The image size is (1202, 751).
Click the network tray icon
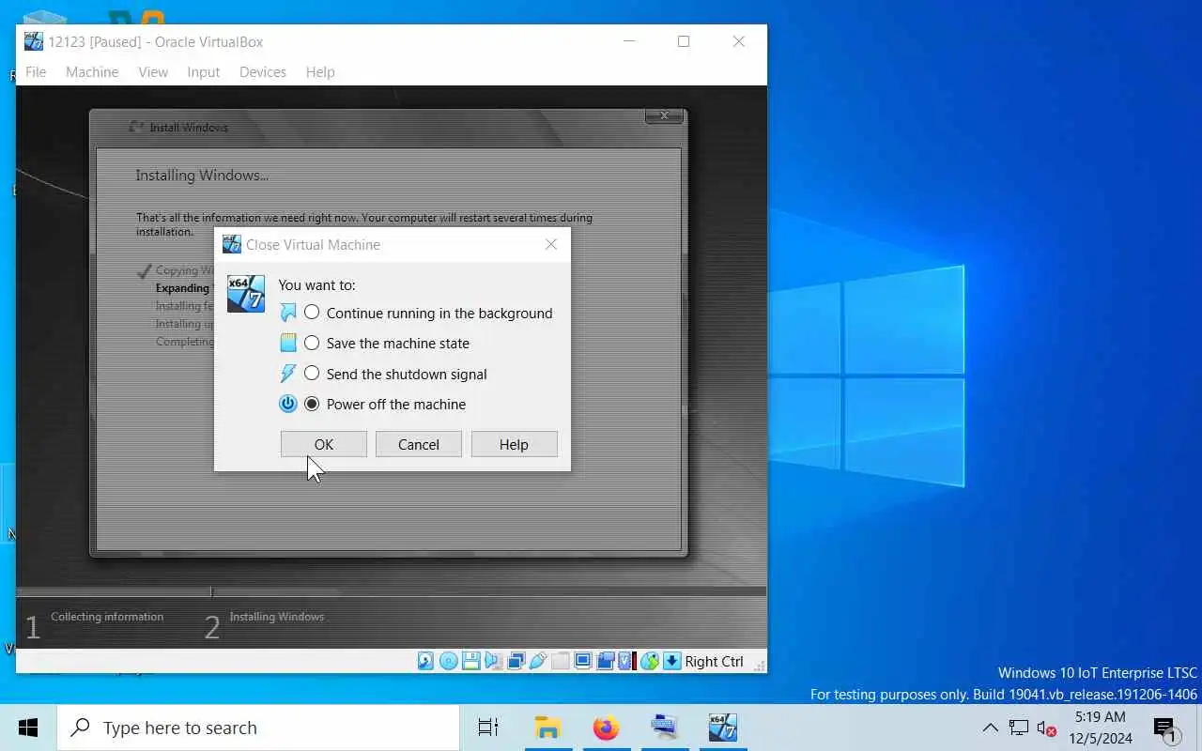point(1019,728)
